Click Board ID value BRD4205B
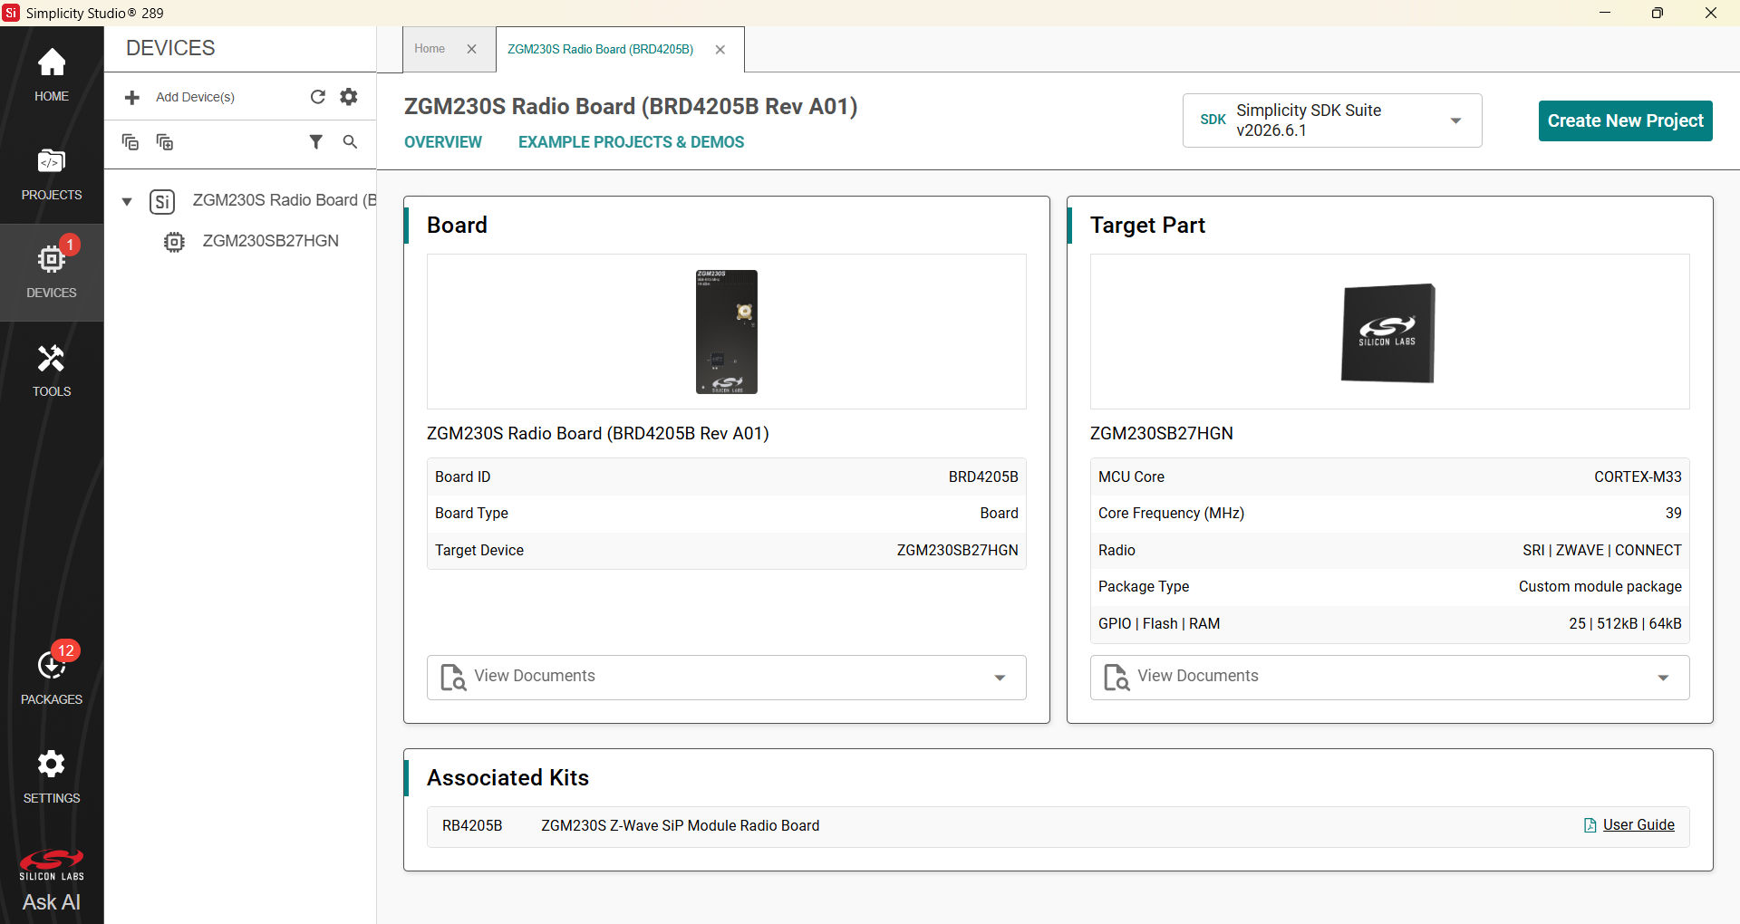This screenshot has height=924, width=1740. (983, 476)
